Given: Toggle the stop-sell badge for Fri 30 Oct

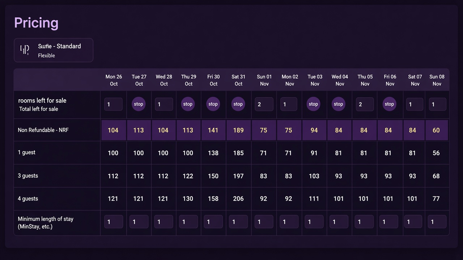Looking at the screenshot, I should 213,104.
